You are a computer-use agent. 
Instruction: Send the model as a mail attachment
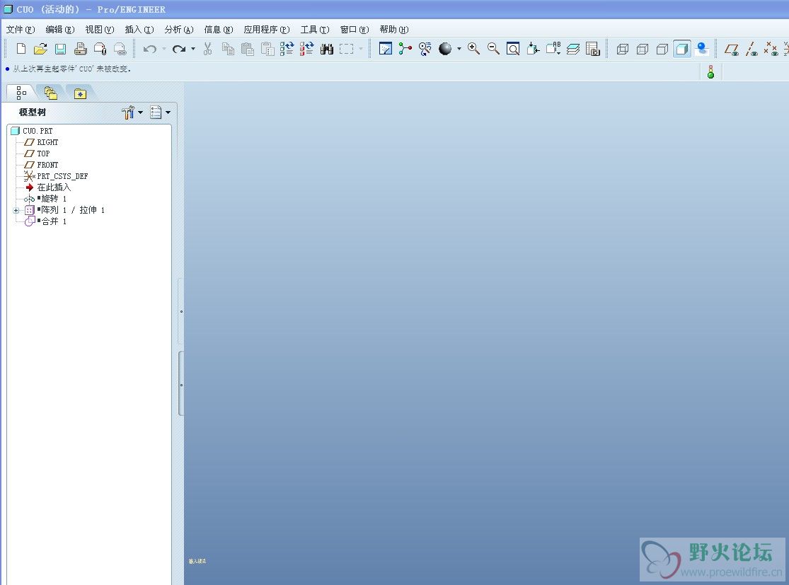[x=100, y=49]
